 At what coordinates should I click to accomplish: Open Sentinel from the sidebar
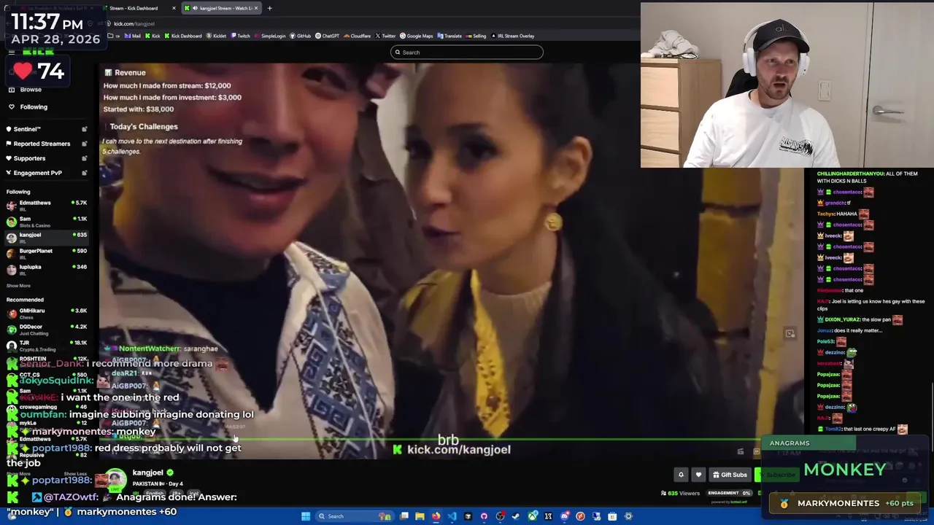point(27,129)
